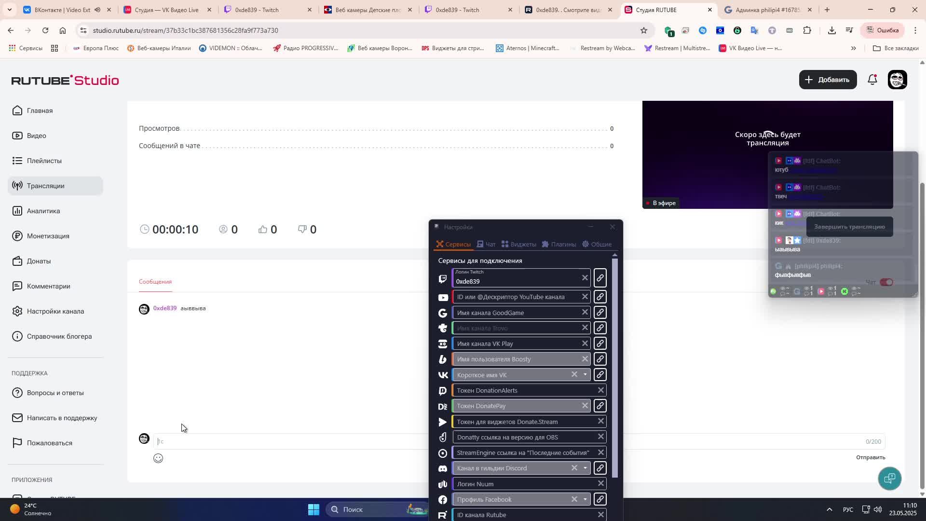Open the volume control in system tray
The height and width of the screenshot is (521, 926).
pos(878,509)
